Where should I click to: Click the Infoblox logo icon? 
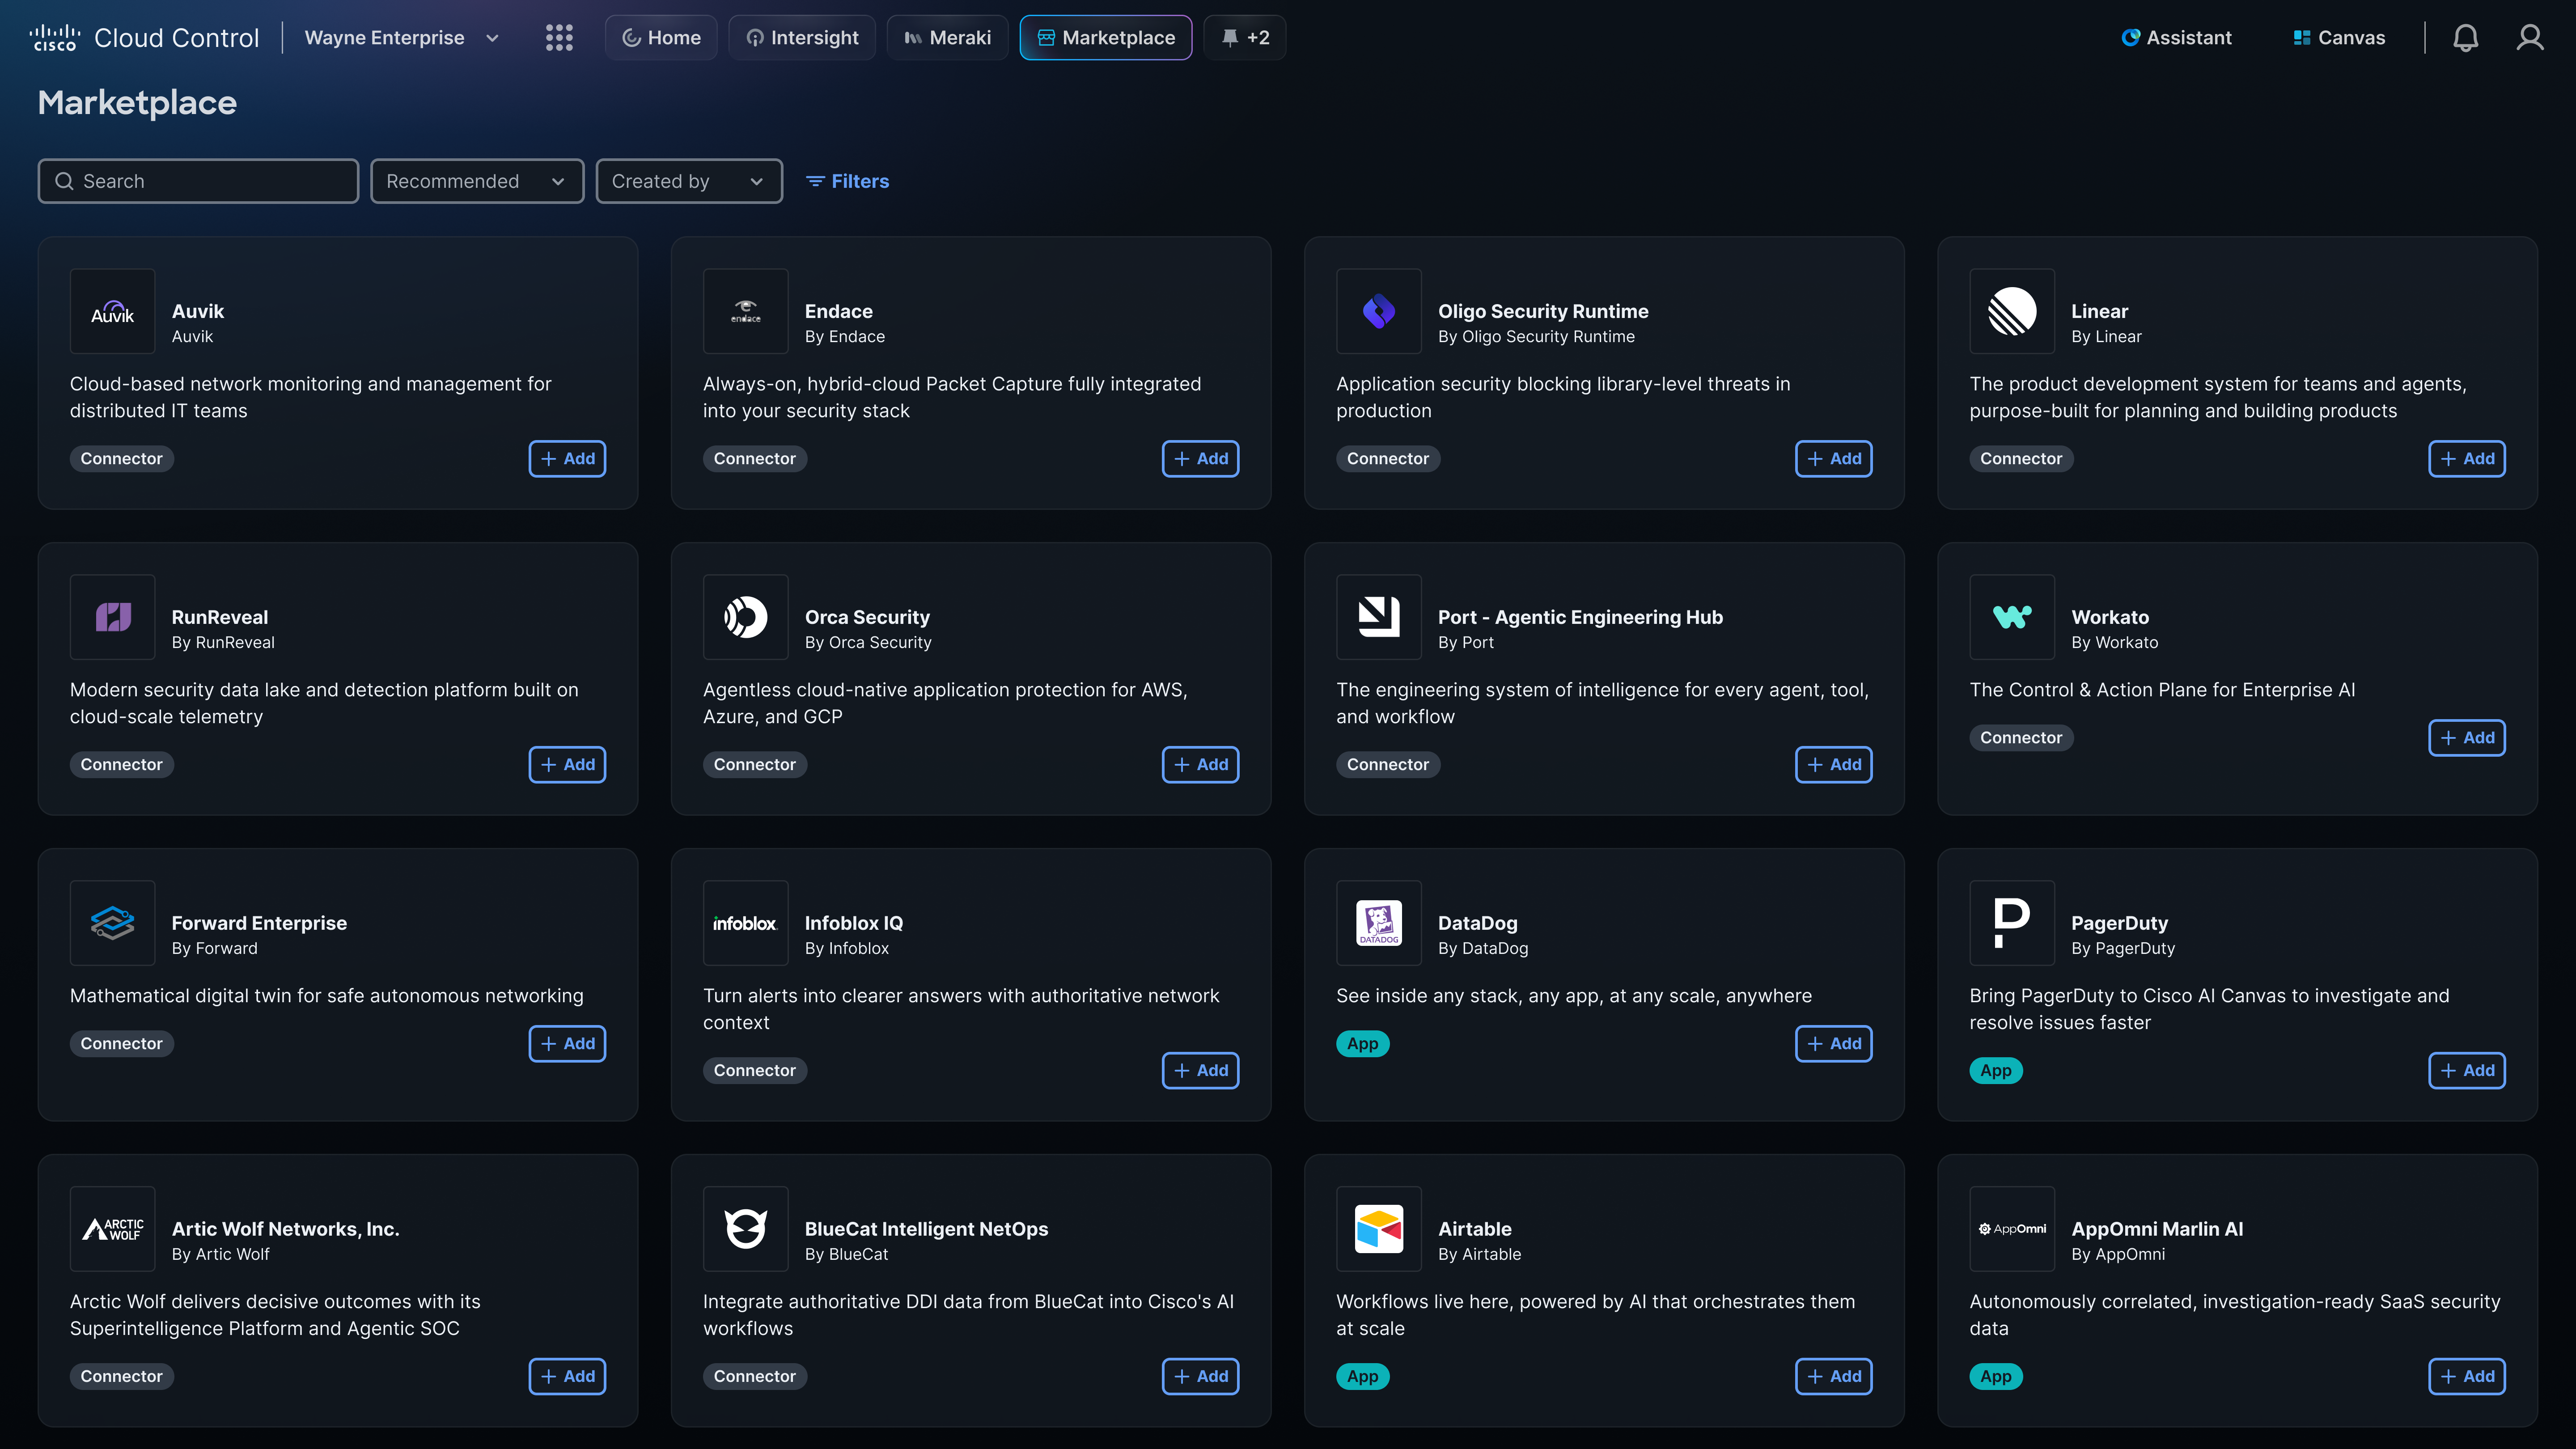tap(746, 923)
